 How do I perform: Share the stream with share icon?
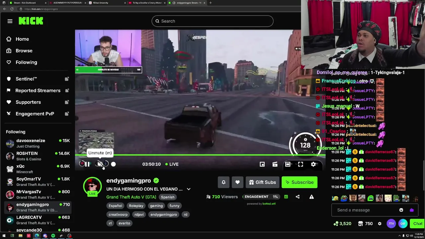(x=297, y=197)
